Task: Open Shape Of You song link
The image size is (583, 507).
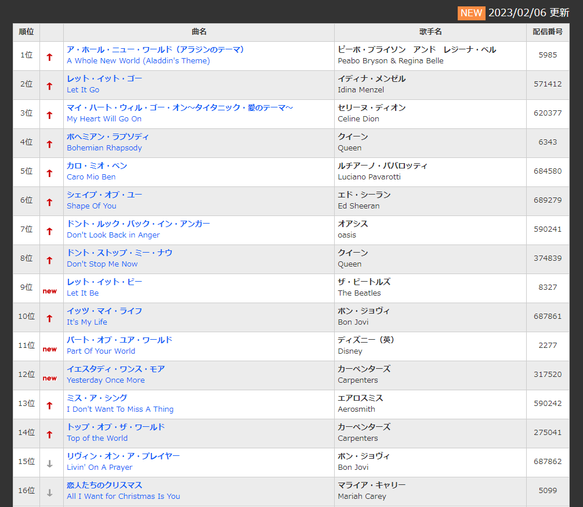Action: pos(104,200)
